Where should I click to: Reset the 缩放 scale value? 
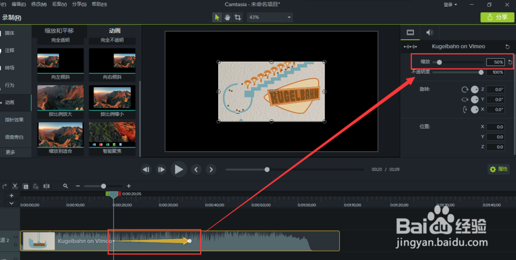510,62
